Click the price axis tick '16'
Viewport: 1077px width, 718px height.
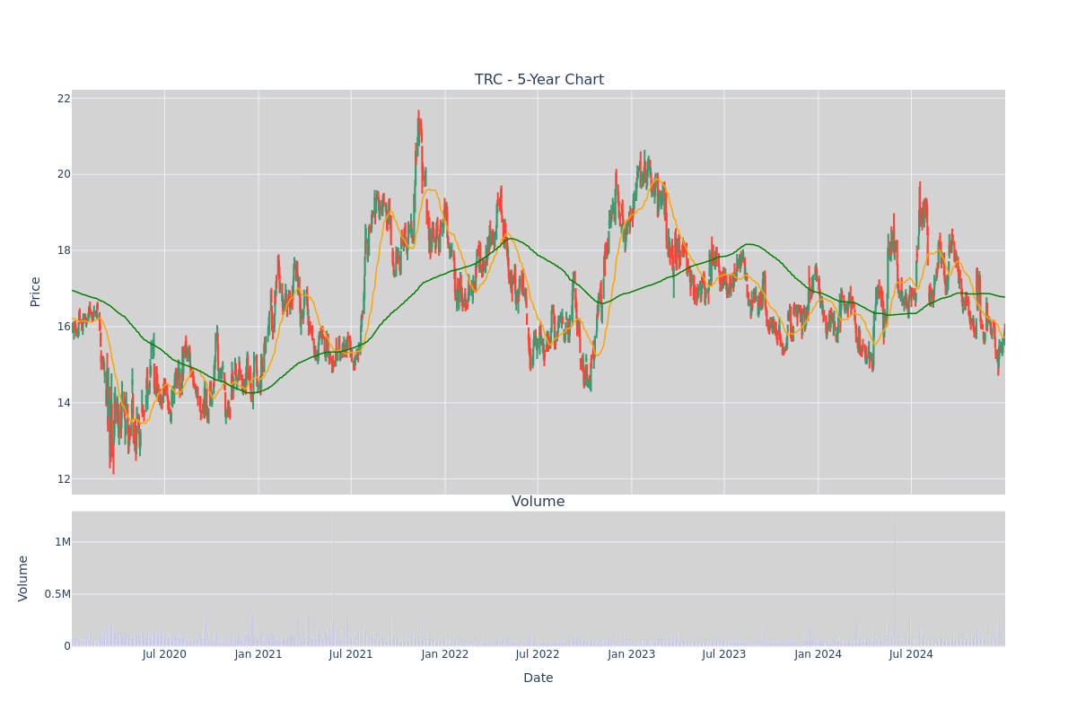(64, 327)
